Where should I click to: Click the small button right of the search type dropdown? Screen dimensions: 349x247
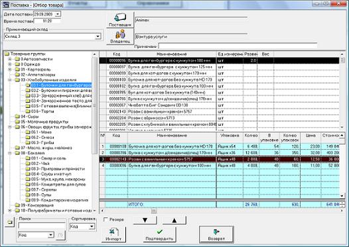(60, 235)
